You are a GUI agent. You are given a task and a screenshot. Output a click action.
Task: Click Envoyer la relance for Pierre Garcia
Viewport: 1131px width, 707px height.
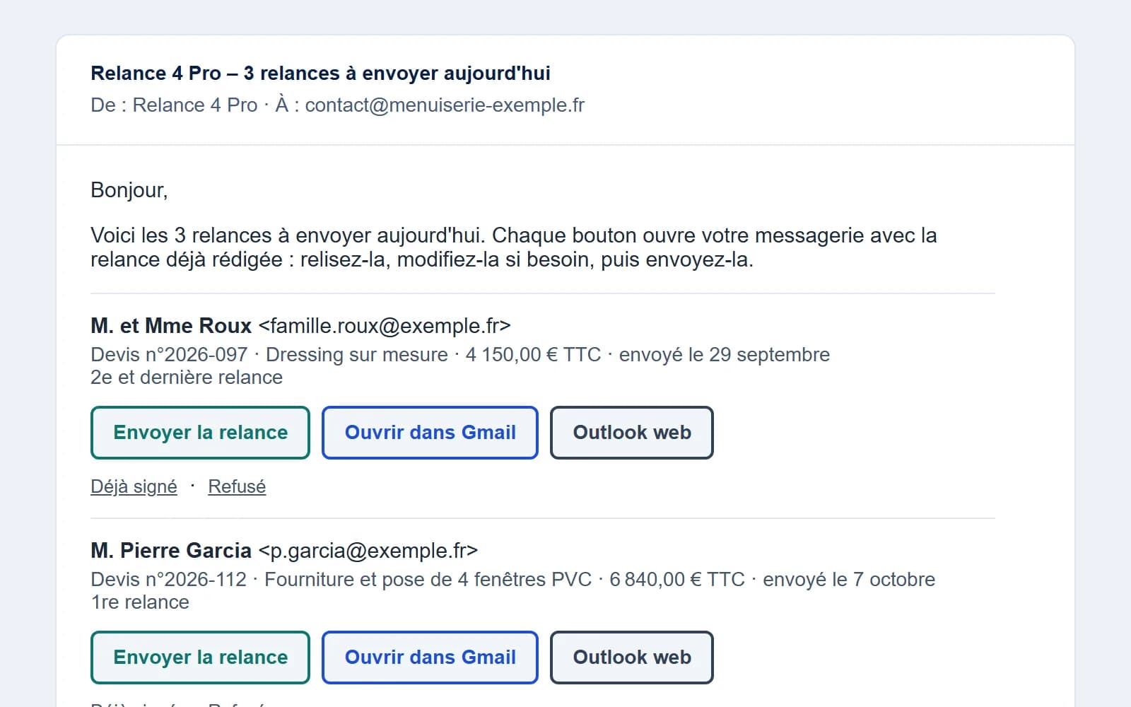[200, 658]
